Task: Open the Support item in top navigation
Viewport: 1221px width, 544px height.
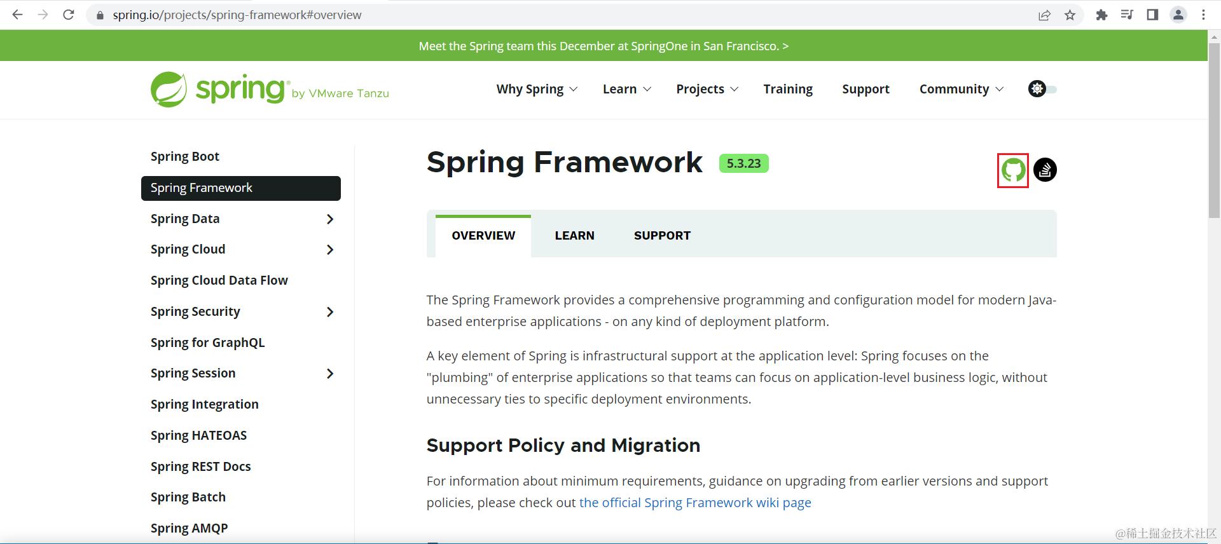Action: tap(866, 89)
